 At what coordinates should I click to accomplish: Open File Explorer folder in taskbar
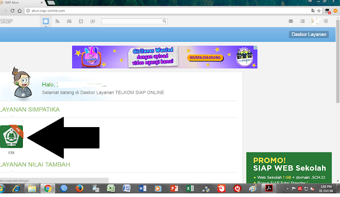[x=32, y=189]
